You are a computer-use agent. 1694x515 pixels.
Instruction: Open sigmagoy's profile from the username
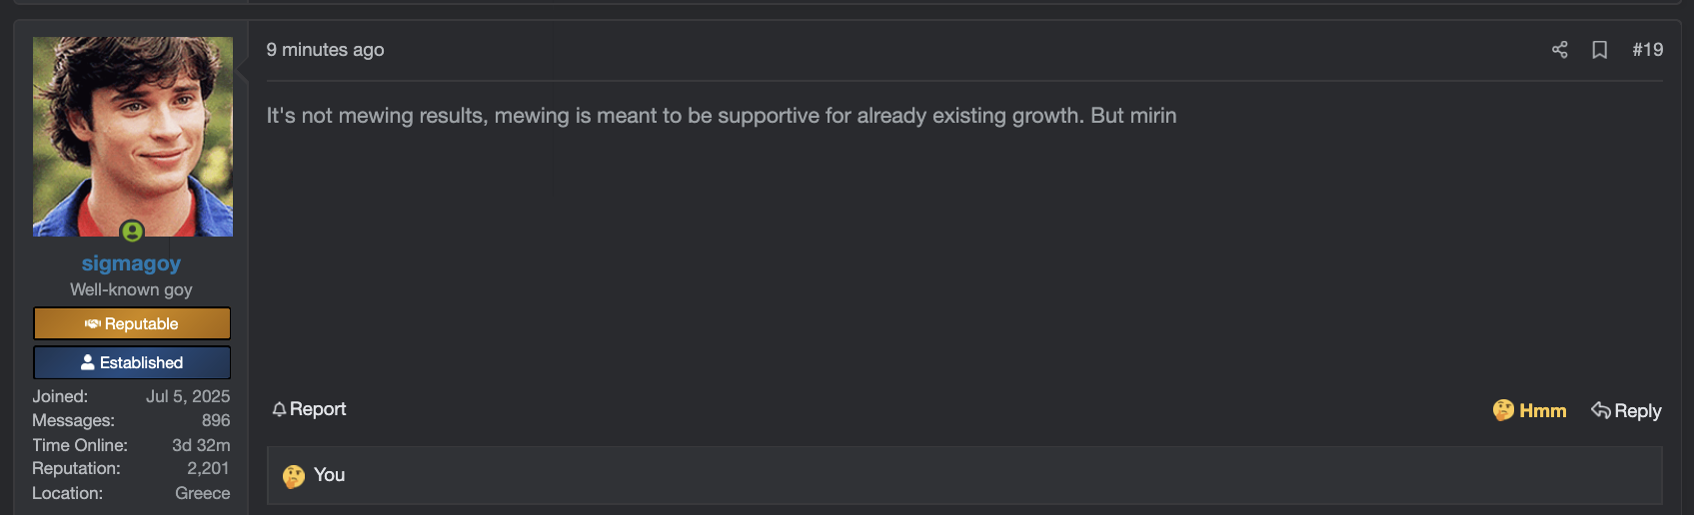131,263
